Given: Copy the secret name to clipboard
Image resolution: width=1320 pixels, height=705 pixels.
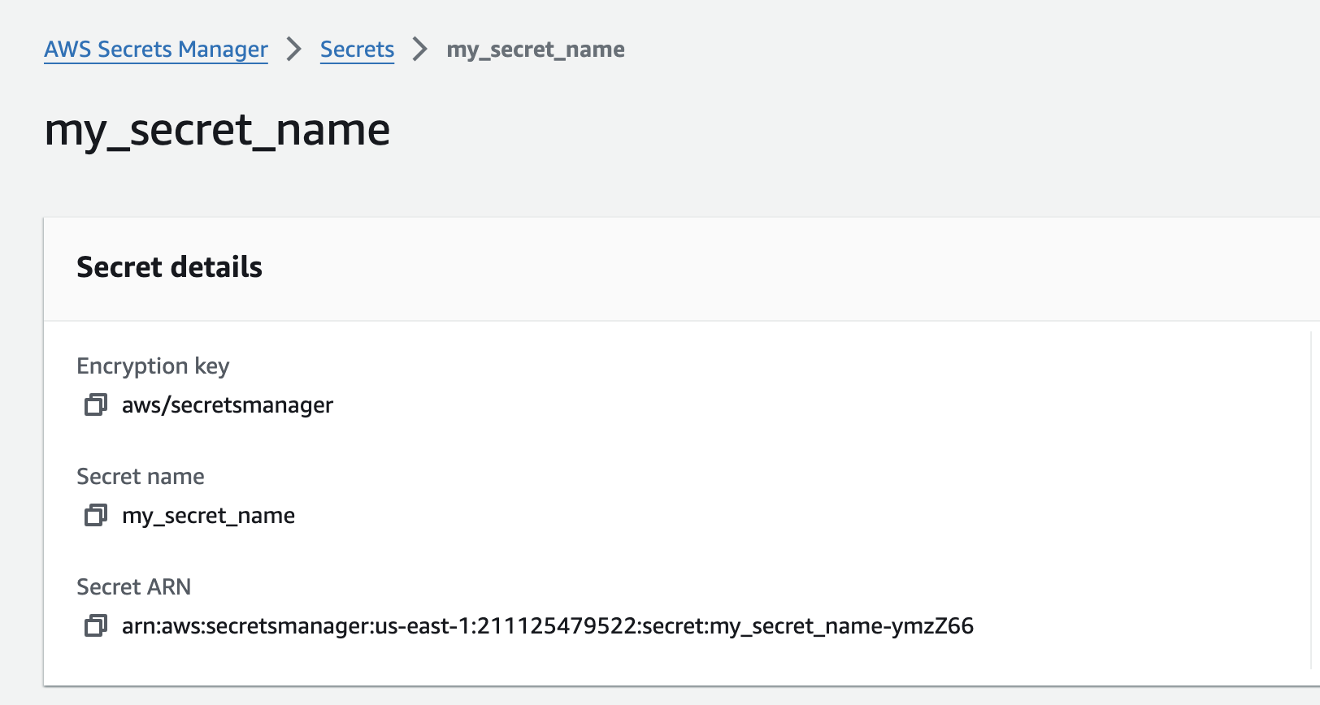Looking at the screenshot, I should pos(96,515).
